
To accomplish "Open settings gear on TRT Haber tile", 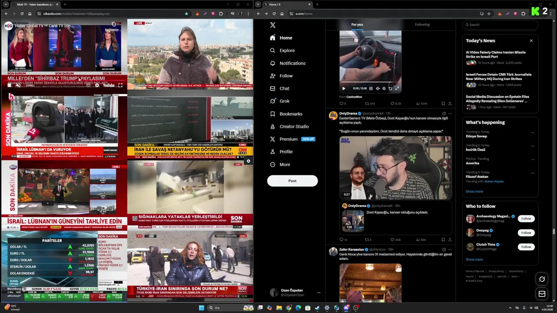I will [248, 161].
